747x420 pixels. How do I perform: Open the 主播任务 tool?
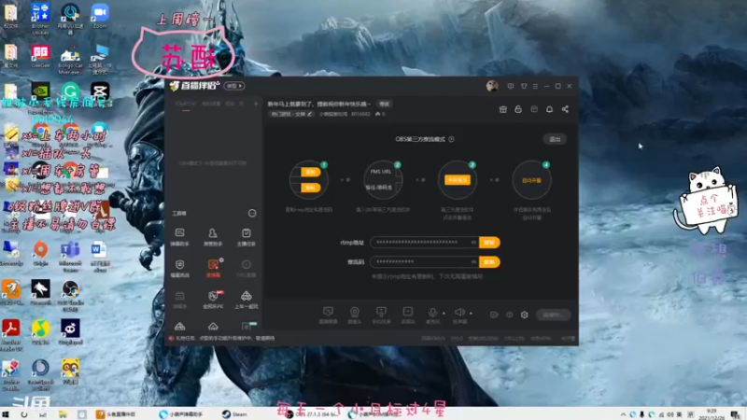(x=246, y=237)
